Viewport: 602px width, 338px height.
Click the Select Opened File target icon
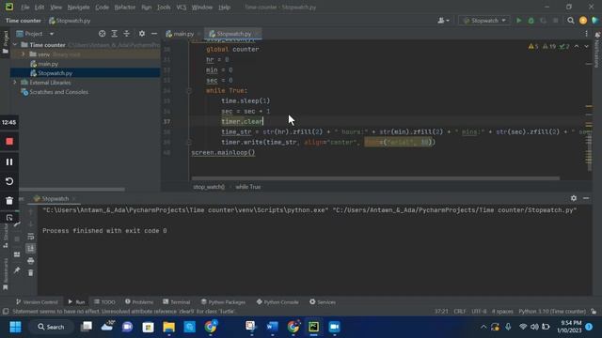tap(102, 34)
